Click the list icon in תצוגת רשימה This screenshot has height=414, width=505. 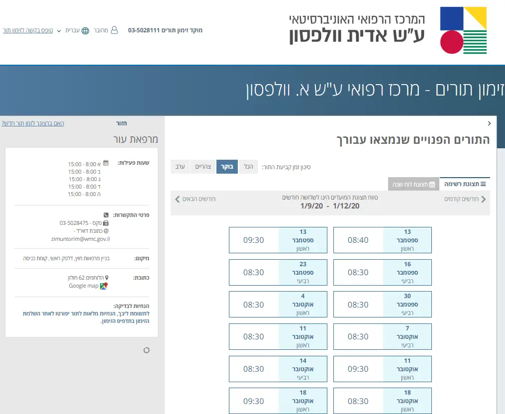(x=483, y=184)
